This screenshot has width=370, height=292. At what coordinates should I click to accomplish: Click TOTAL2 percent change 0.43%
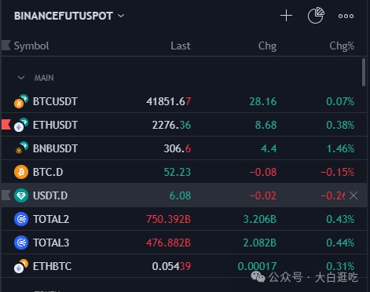tap(340, 219)
